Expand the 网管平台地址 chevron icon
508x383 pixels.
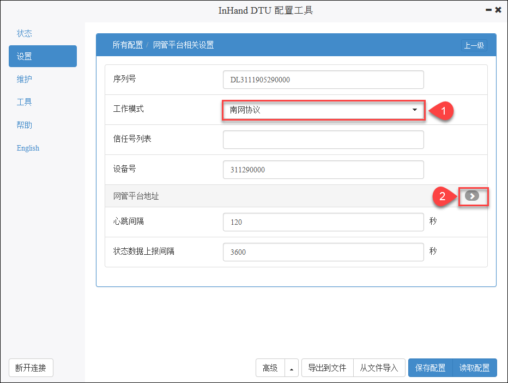[471, 196]
